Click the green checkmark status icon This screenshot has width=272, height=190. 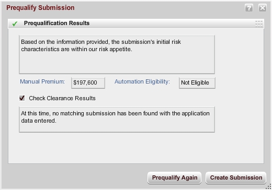(15, 23)
